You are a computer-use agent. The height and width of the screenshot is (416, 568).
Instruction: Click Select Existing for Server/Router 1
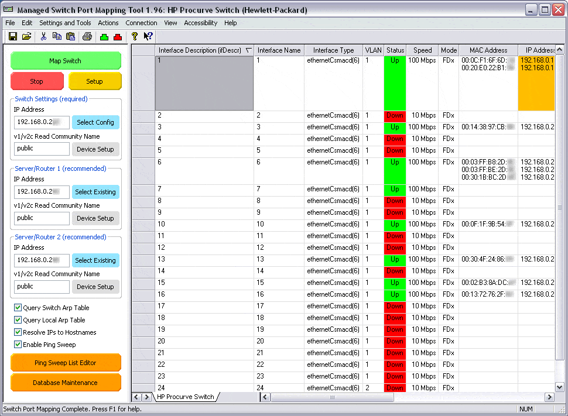[x=95, y=192]
